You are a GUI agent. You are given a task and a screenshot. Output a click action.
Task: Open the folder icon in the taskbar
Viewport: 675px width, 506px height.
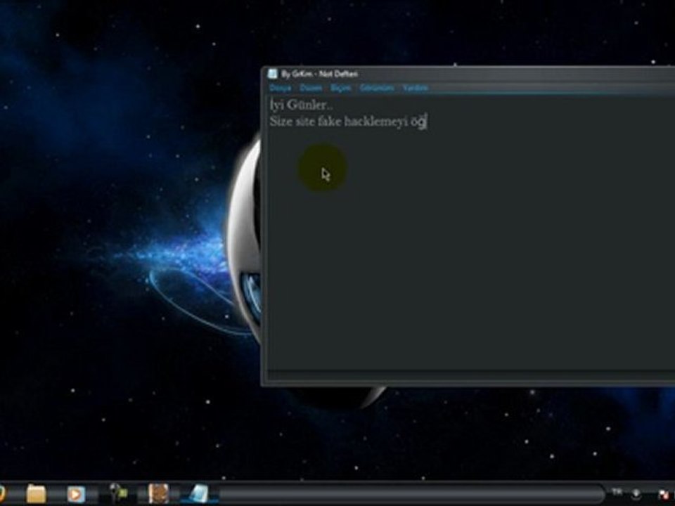36,493
